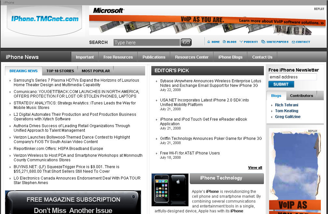
Task: Open the Publications menu item
Action: pyautogui.click(x=154, y=57)
